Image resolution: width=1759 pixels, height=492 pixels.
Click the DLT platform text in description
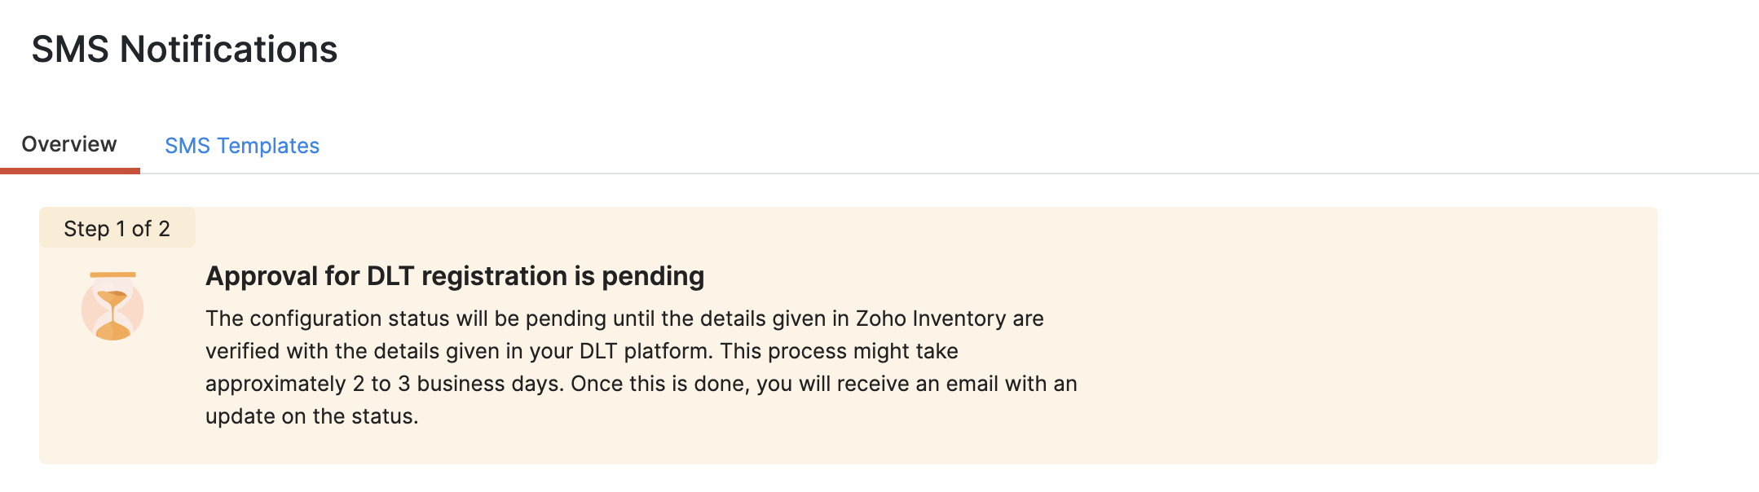pyautogui.click(x=646, y=351)
